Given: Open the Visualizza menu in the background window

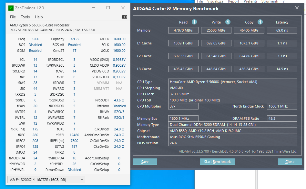Looking at the screenshot, I should (215, 1).
